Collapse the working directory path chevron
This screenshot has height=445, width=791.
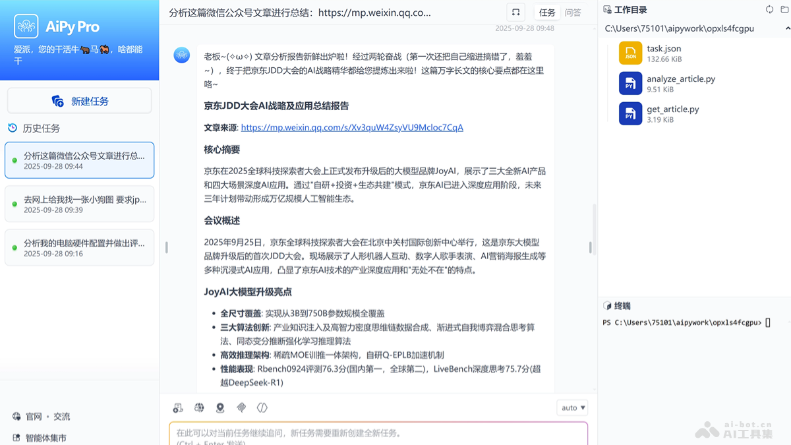click(786, 28)
